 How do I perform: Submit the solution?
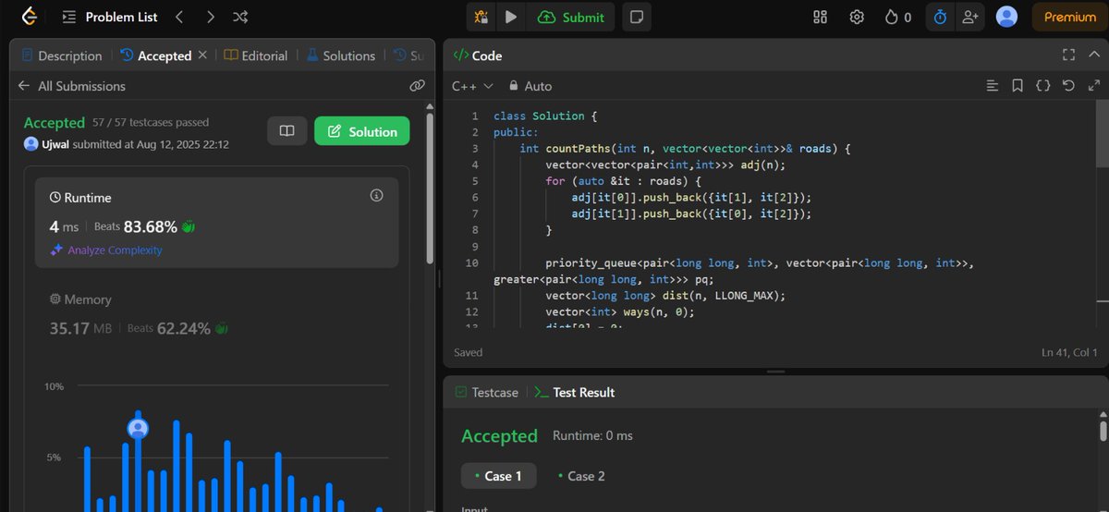[x=571, y=17]
